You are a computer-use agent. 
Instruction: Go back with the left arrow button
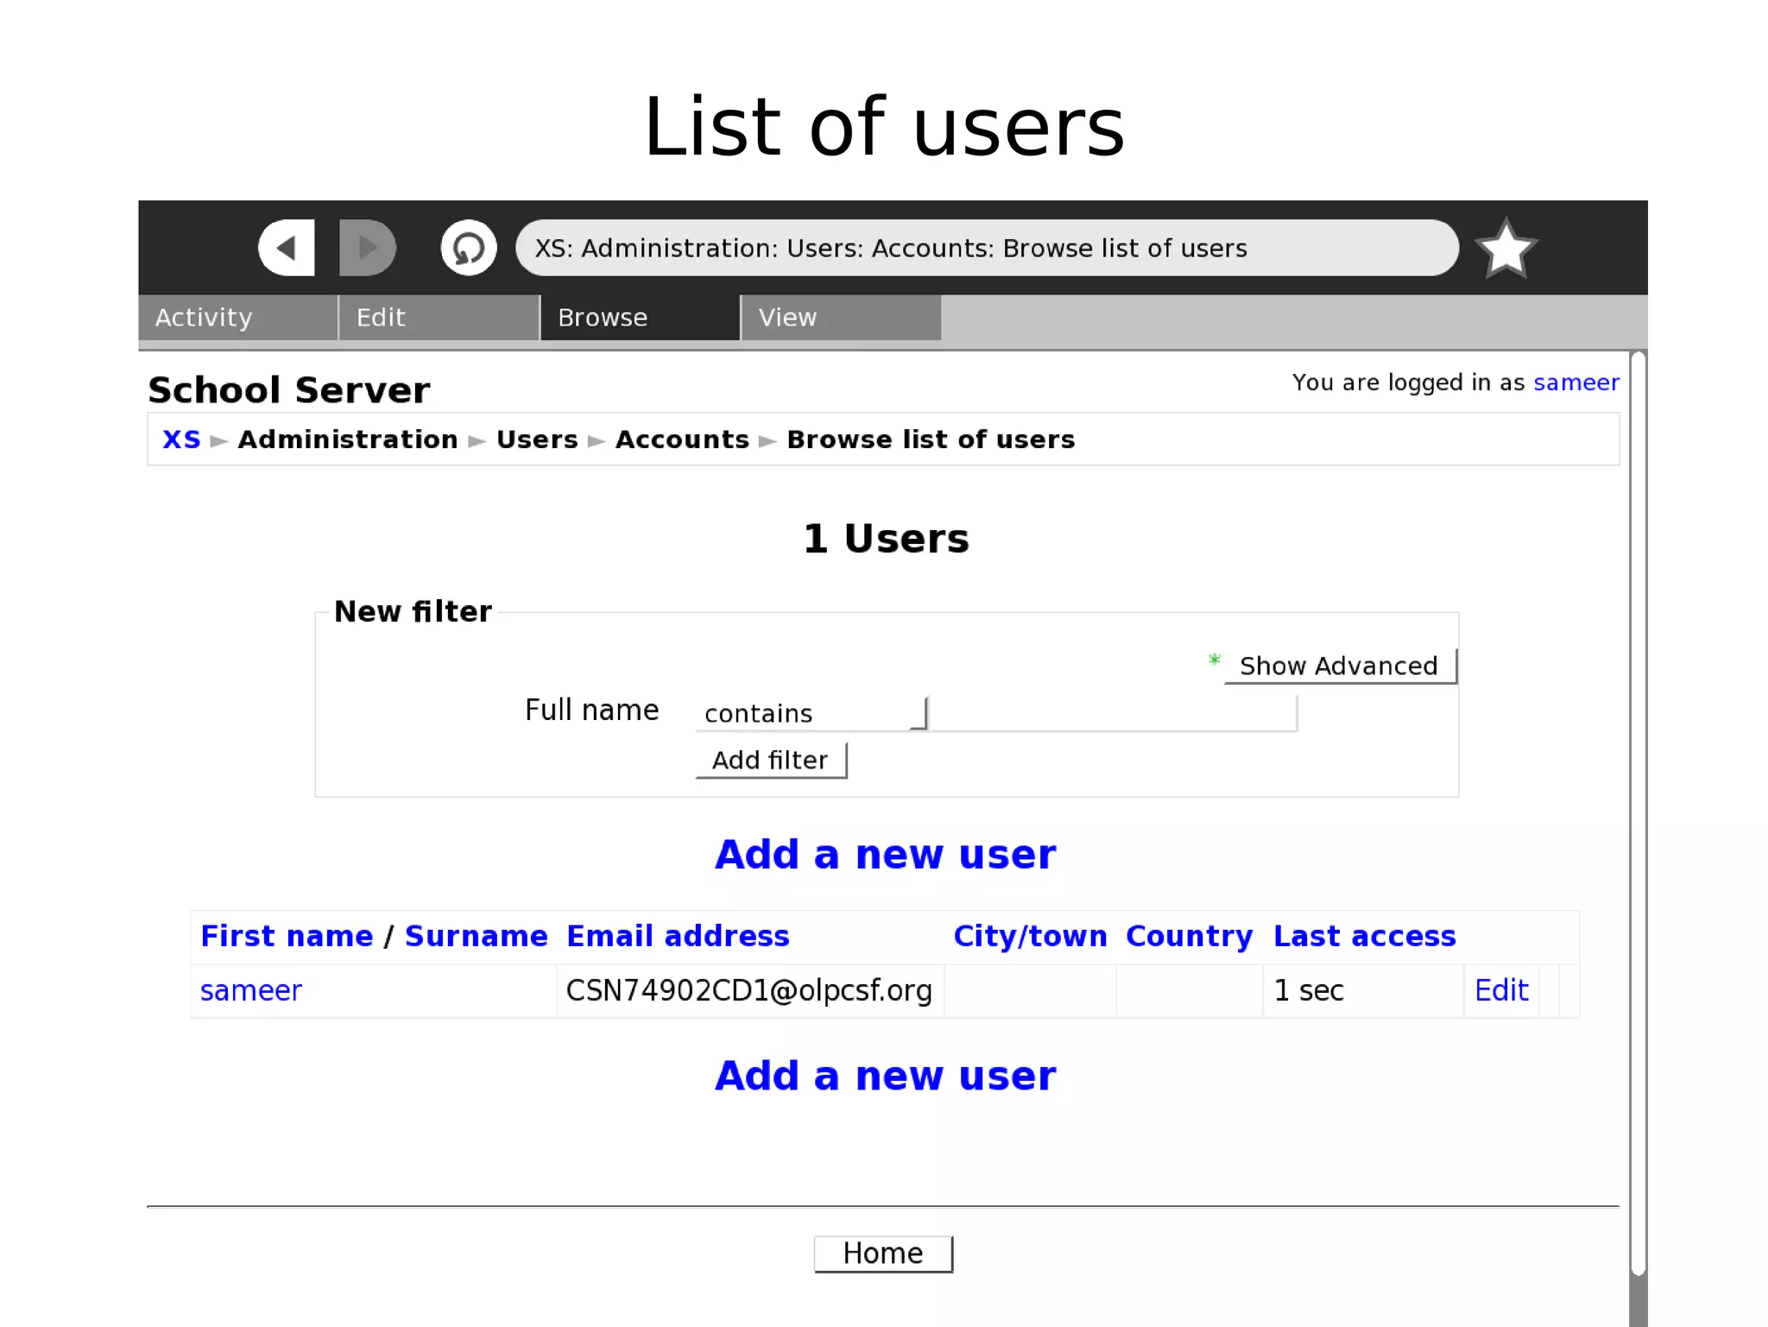[x=287, y=248]
